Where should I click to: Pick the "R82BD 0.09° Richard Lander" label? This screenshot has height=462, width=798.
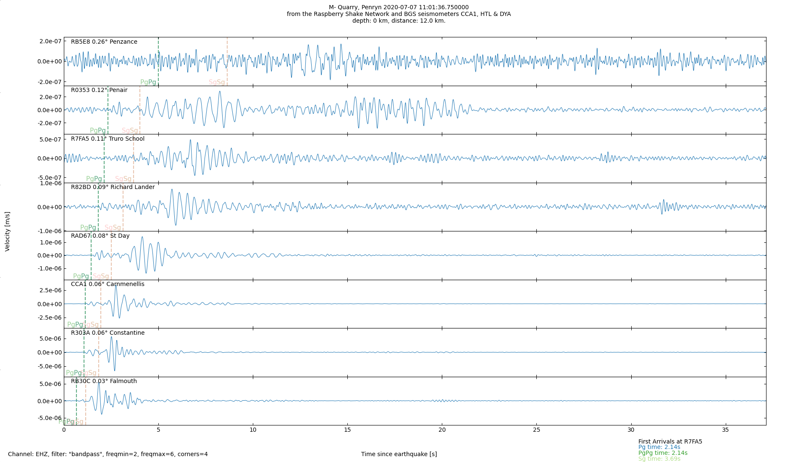(113, 187)
